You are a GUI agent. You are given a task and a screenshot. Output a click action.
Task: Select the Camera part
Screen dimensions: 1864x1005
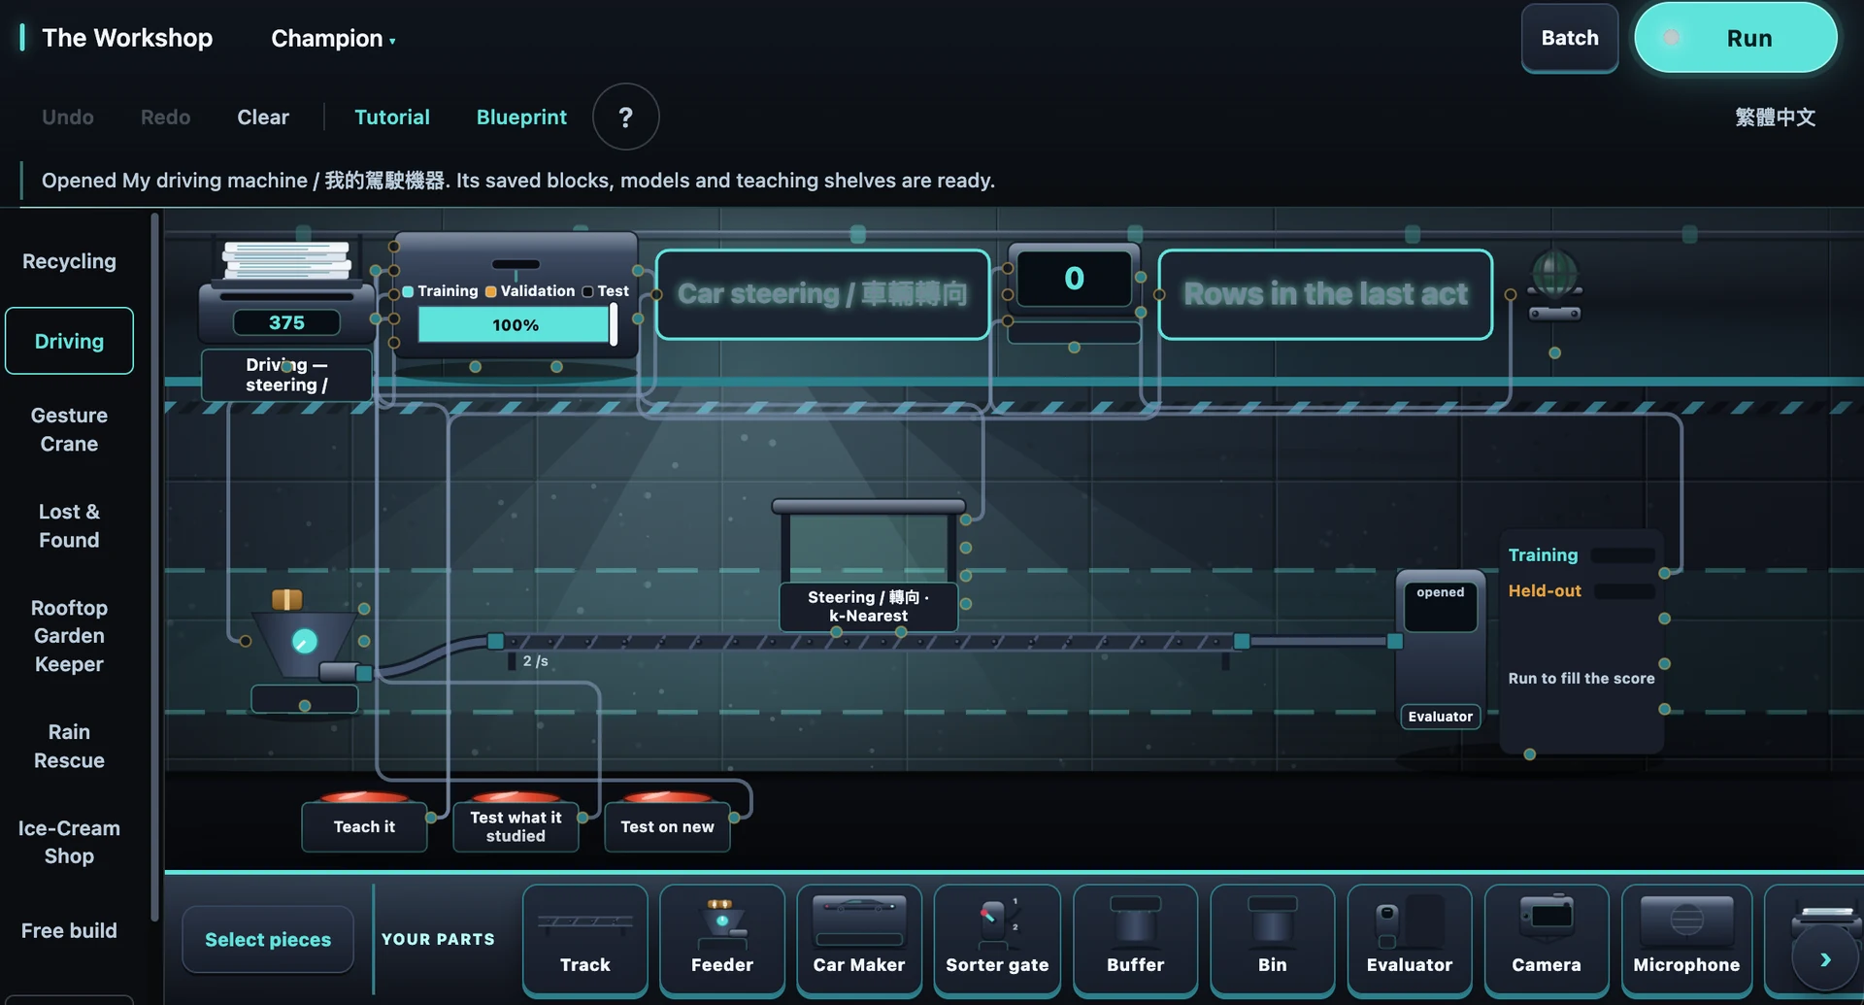click(1547, 939)
